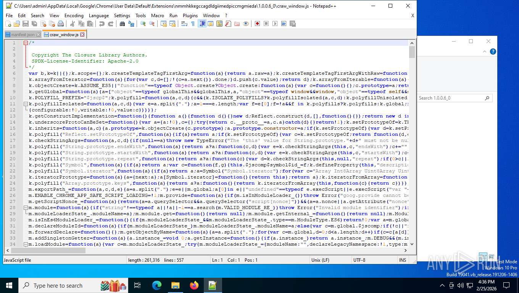Click the Redo arrow icon
519x293 pixels.
(111, 24)
